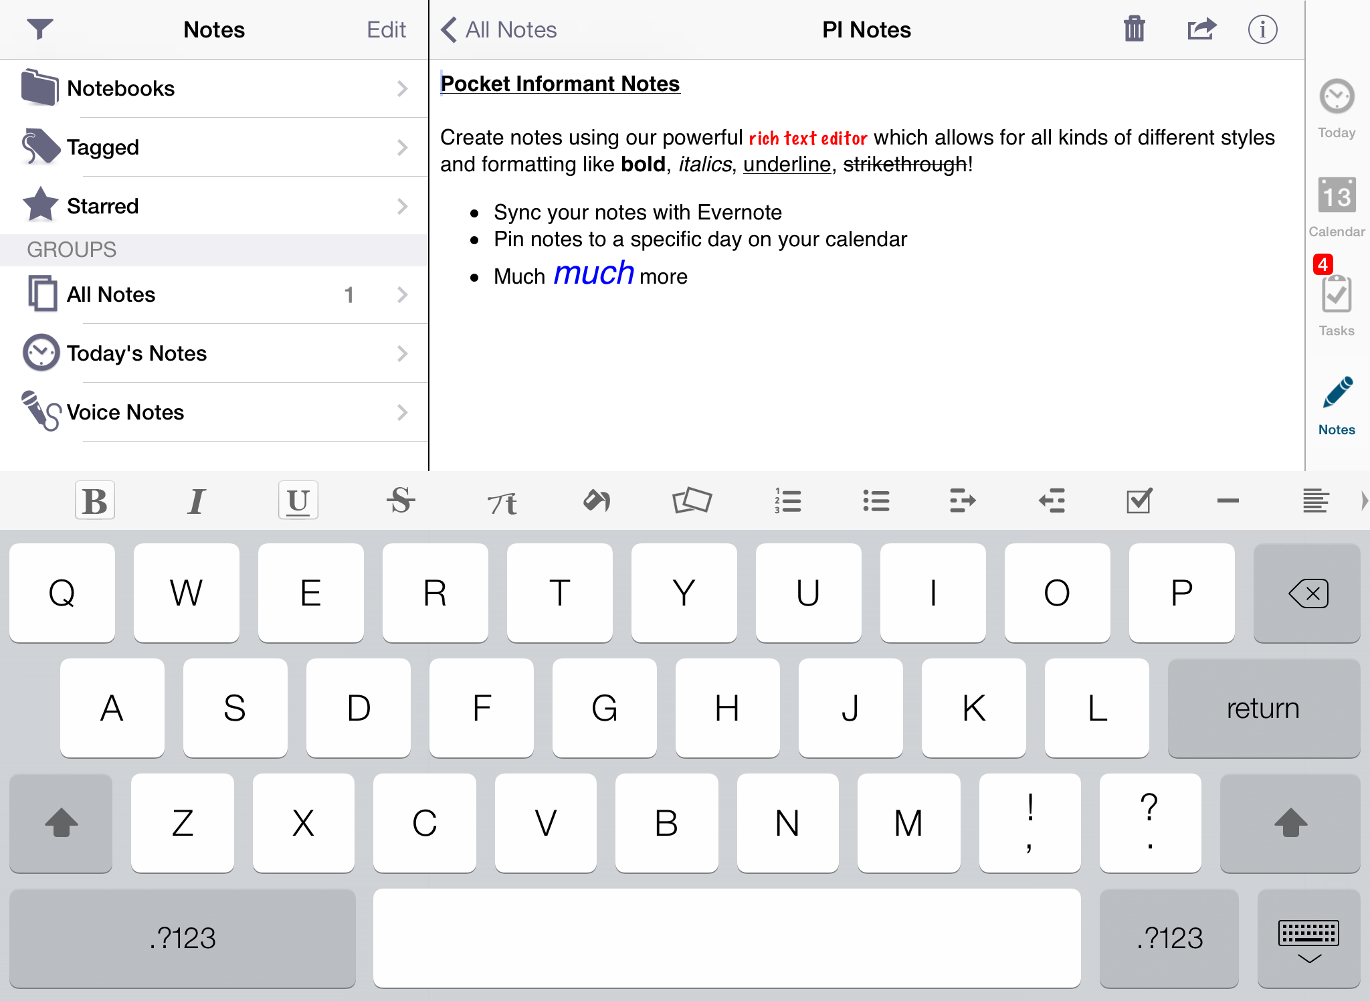
Task: Open Voice Notes group
Action: coord(214,412)
